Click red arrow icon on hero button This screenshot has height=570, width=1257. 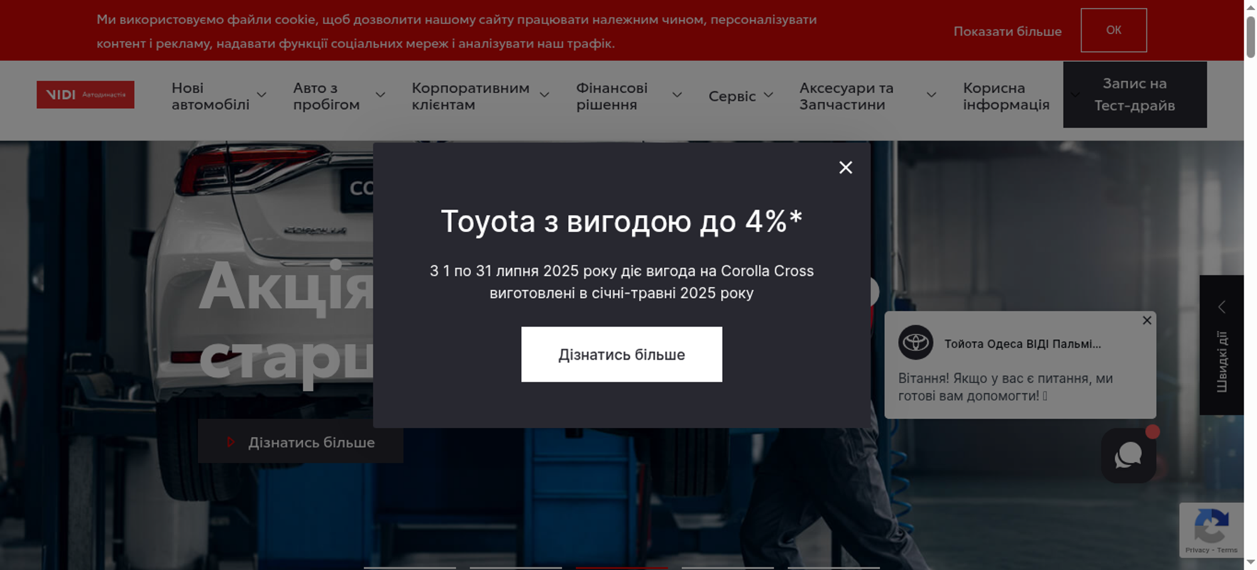(x=231, y=442)
